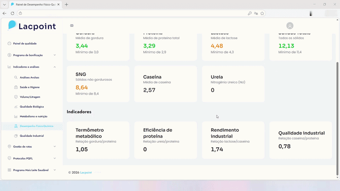The image size is (340, 191).
Task: Open the user profile avatar
Action: [x=290, y=26]
